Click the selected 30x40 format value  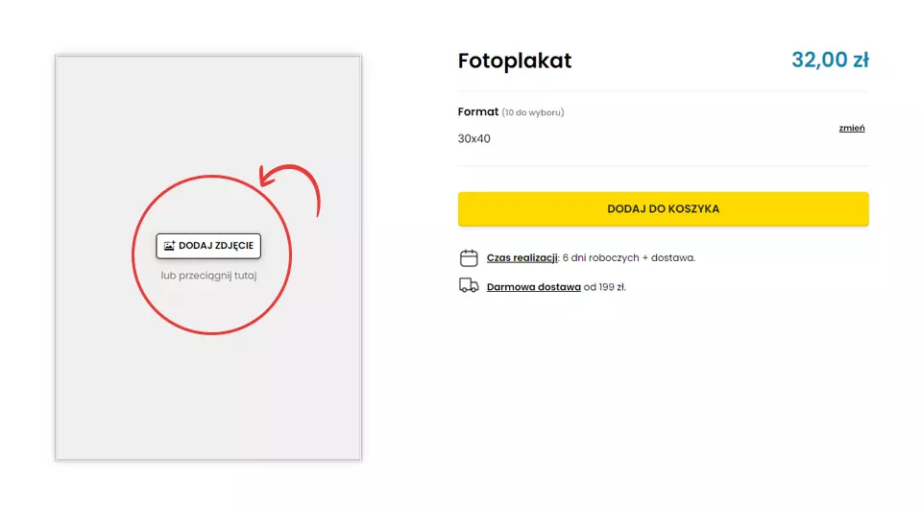474,138
